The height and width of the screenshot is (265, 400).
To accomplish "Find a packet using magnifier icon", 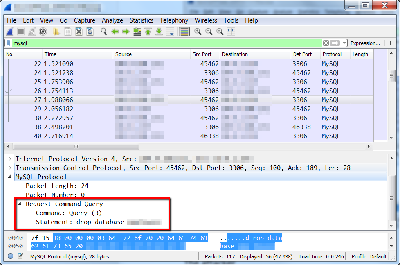I will pyautogui.click(x=103, y=32).
